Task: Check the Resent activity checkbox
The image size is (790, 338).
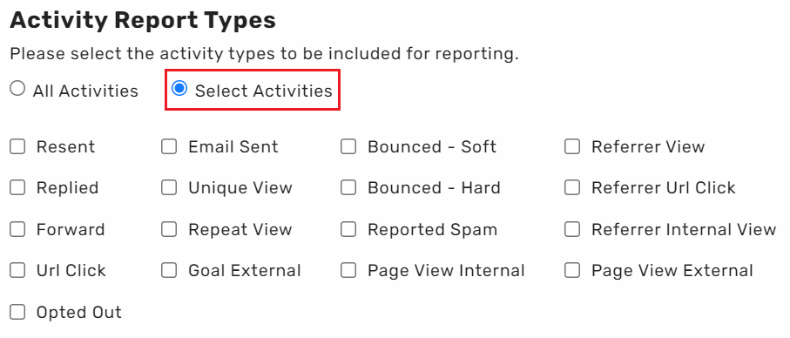Action: tap(17, 146)
